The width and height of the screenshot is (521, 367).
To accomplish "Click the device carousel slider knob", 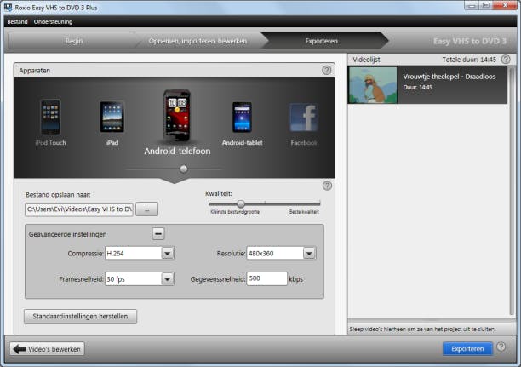I will click(x=183, y=169).
